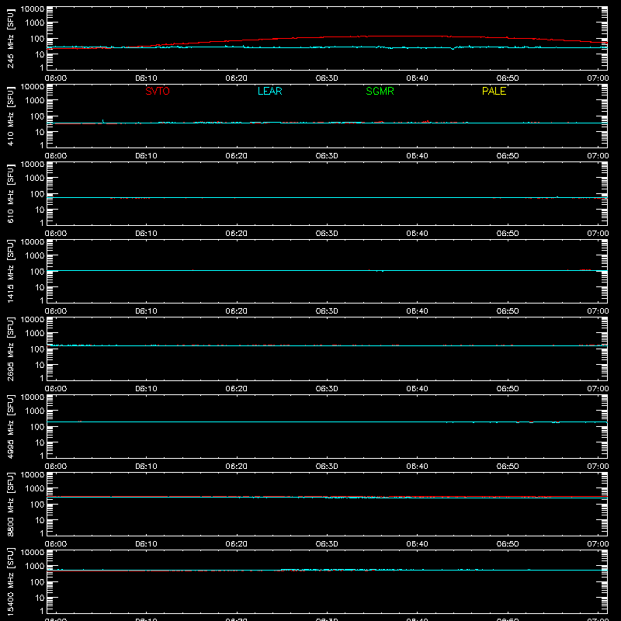621x621 pixels.
Task: Click the 06:30 time label below 245 MHz panel
Action: click(x=327, y=78)
